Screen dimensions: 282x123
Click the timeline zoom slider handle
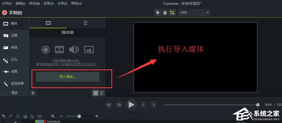pos(79,116)
